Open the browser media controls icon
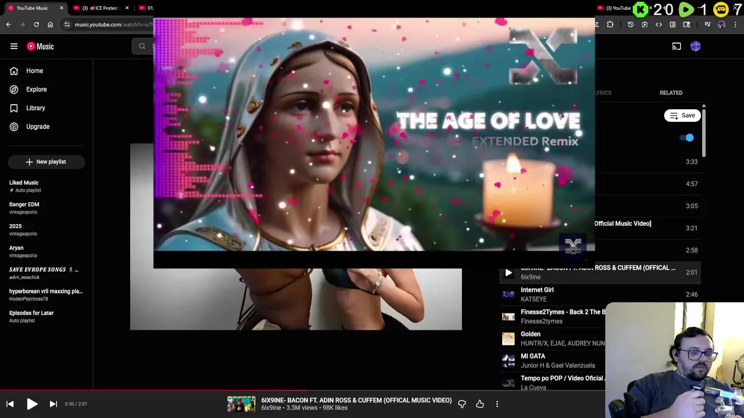 [x=707, y=24]
